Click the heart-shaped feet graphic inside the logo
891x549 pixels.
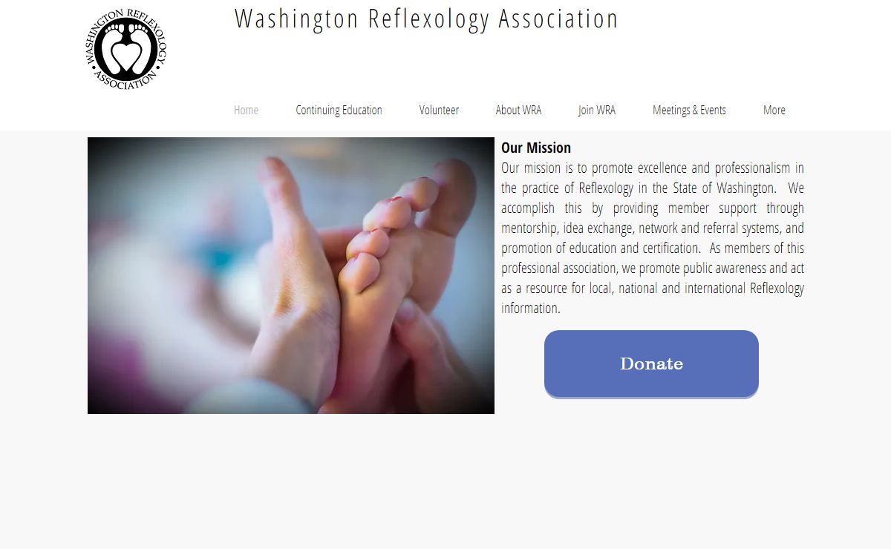[x=126, y=51]
